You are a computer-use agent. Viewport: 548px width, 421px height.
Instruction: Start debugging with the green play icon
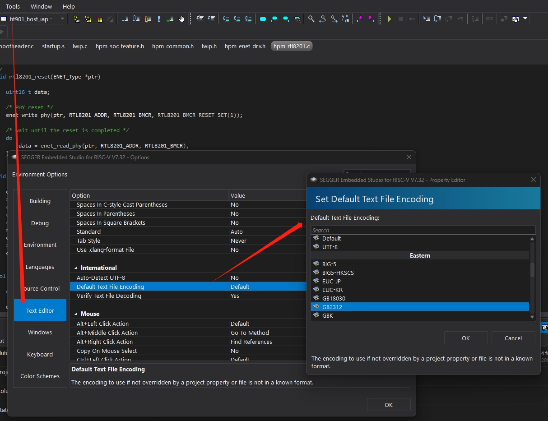click(x=390, y=19)
